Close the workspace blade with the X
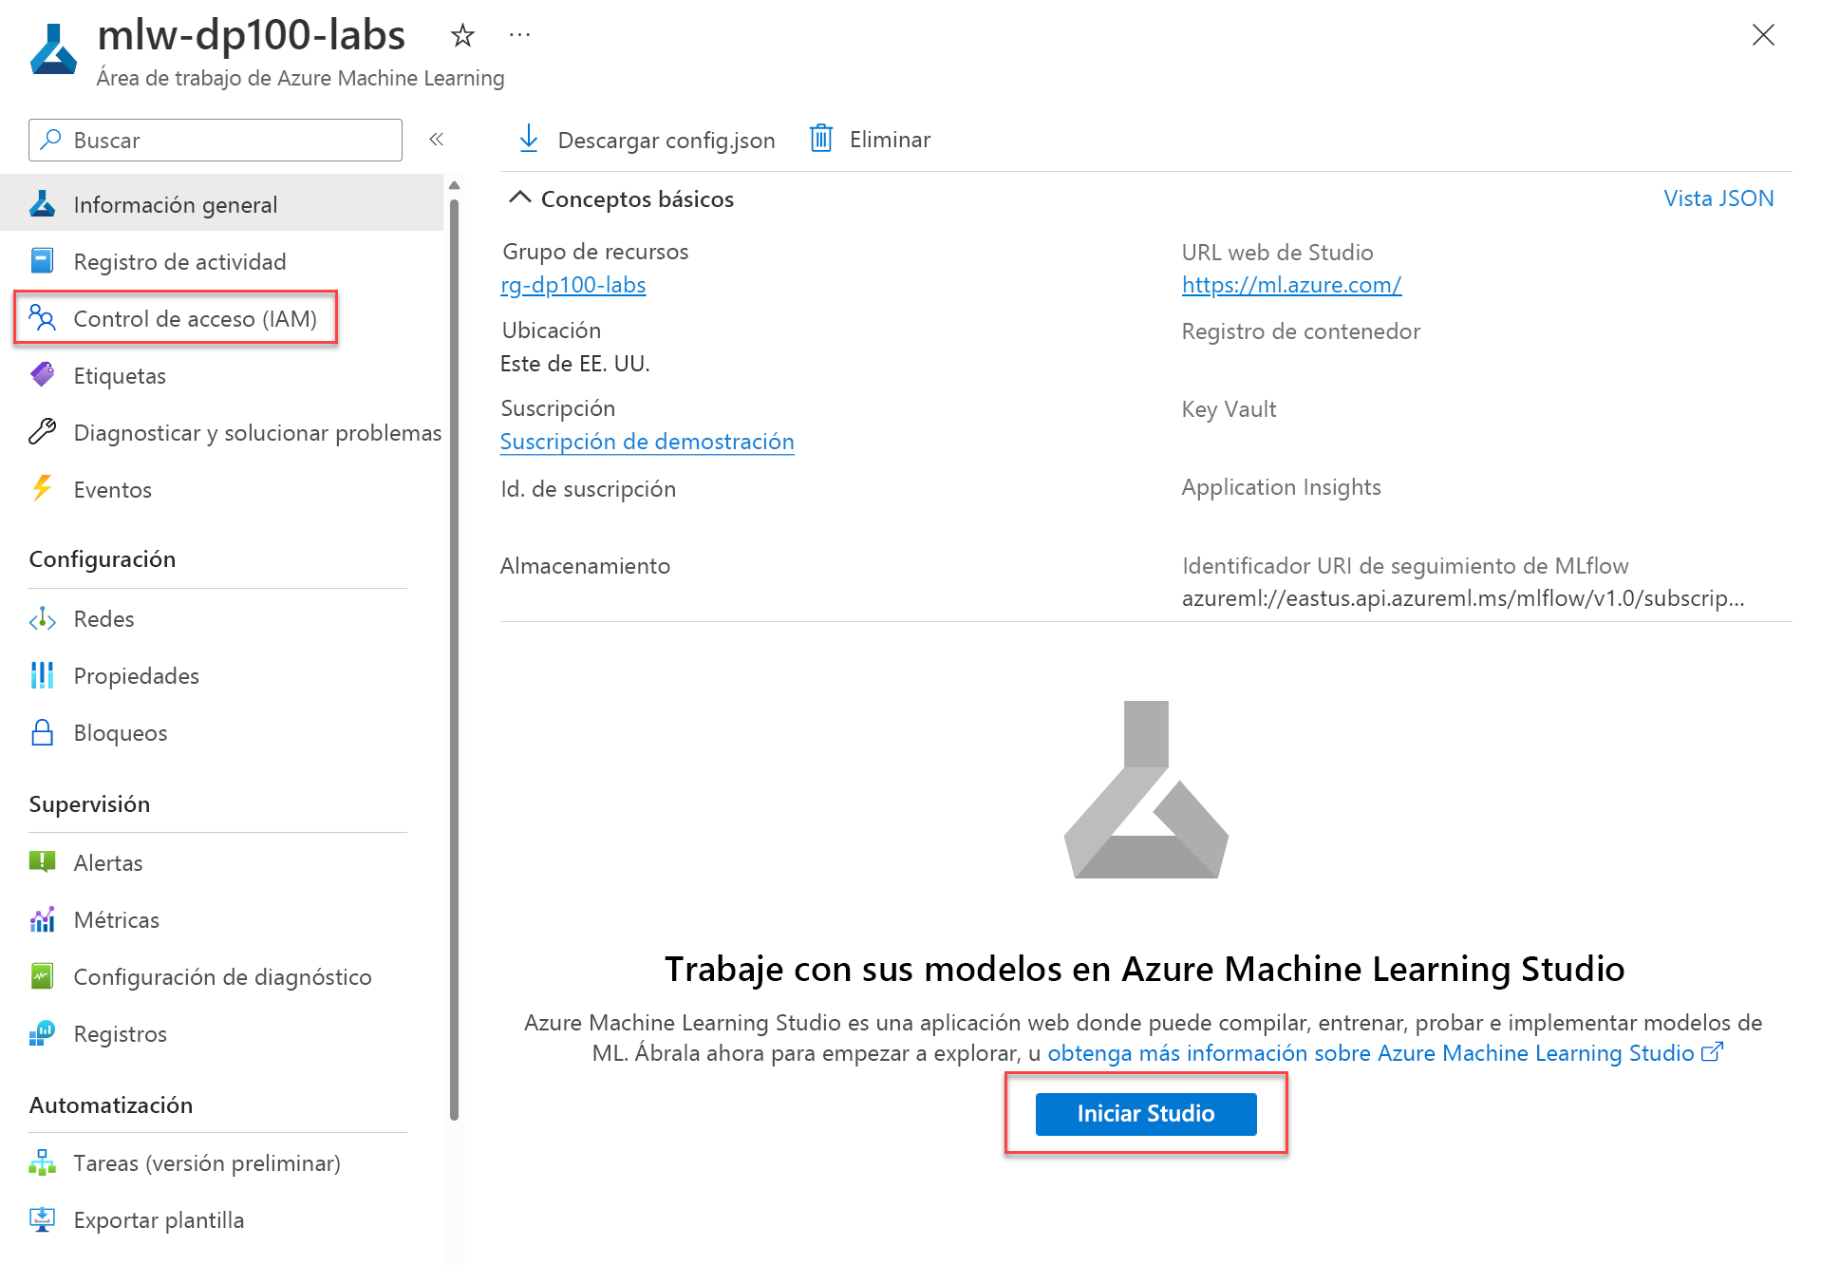This screenshot has width=1821, height=1265. 1763,35
